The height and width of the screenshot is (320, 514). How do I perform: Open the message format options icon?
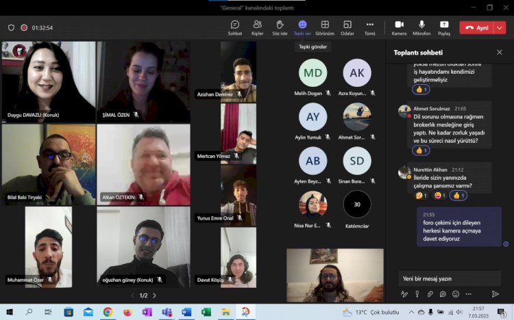click(x=404, y=294)
